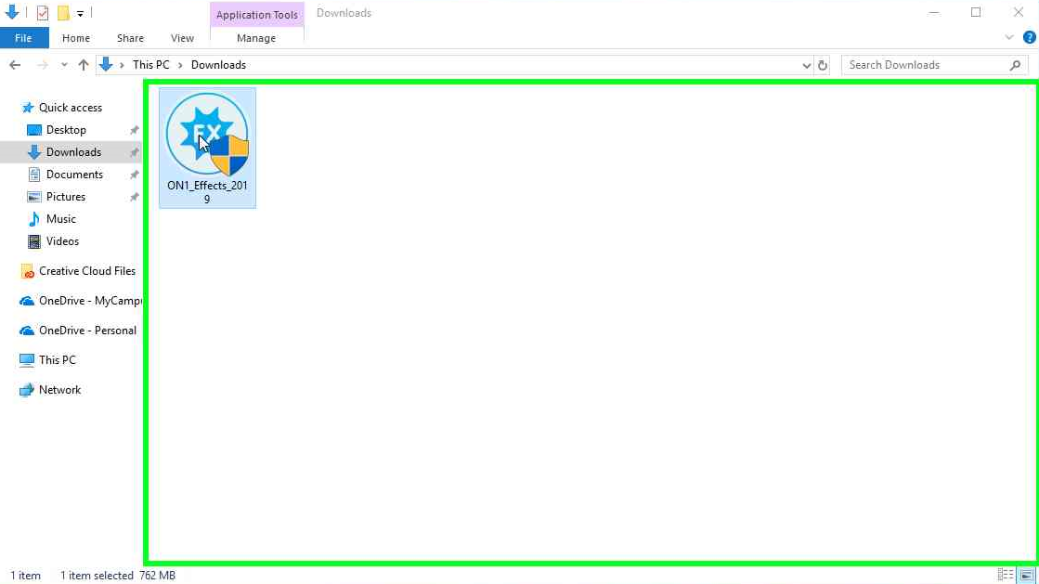Click the Downloads arrow icon in title bar
The image size is (1039, 584).
click(x=12, y=12)
